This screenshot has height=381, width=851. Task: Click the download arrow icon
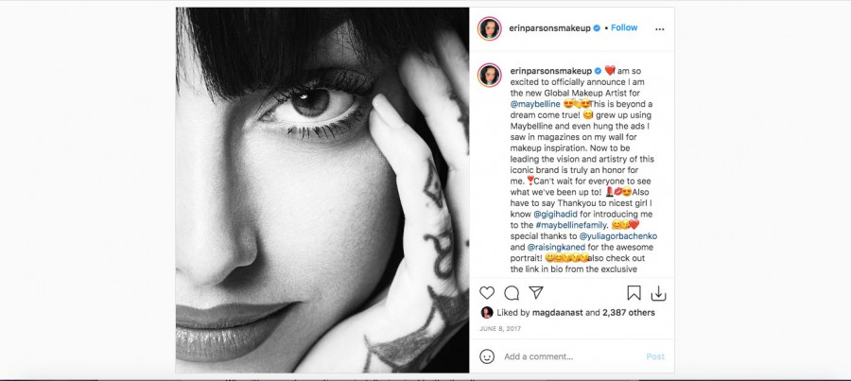[658, 293]
